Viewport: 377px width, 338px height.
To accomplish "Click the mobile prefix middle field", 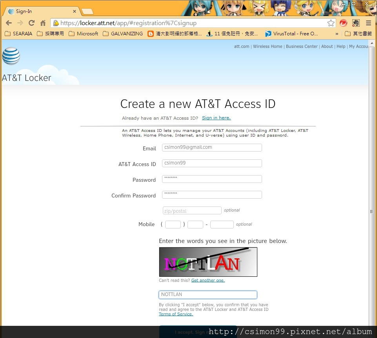I will 195,225.
